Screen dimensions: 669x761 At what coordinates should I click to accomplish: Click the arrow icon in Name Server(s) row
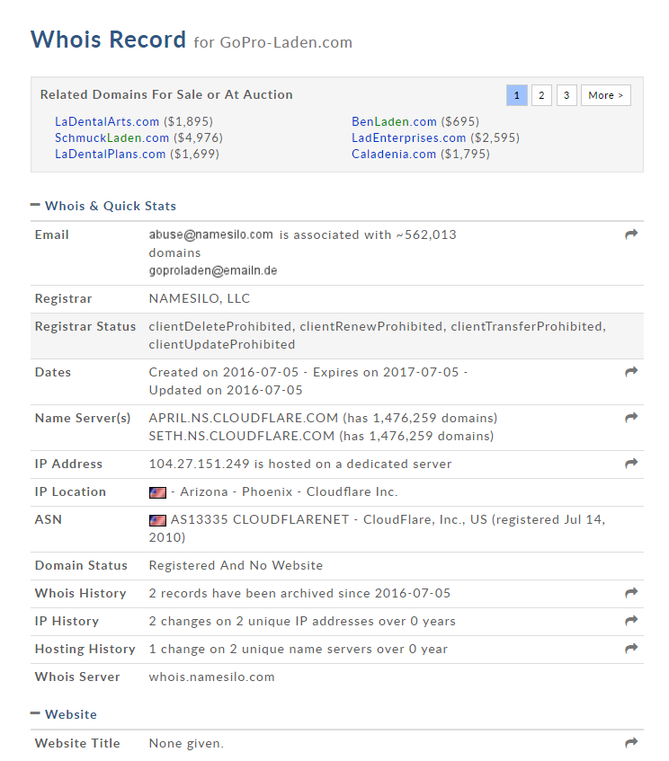630,418
